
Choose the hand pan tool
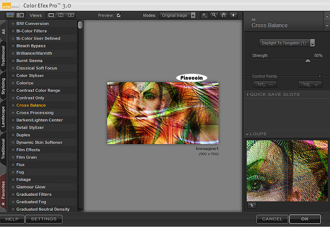223,15
